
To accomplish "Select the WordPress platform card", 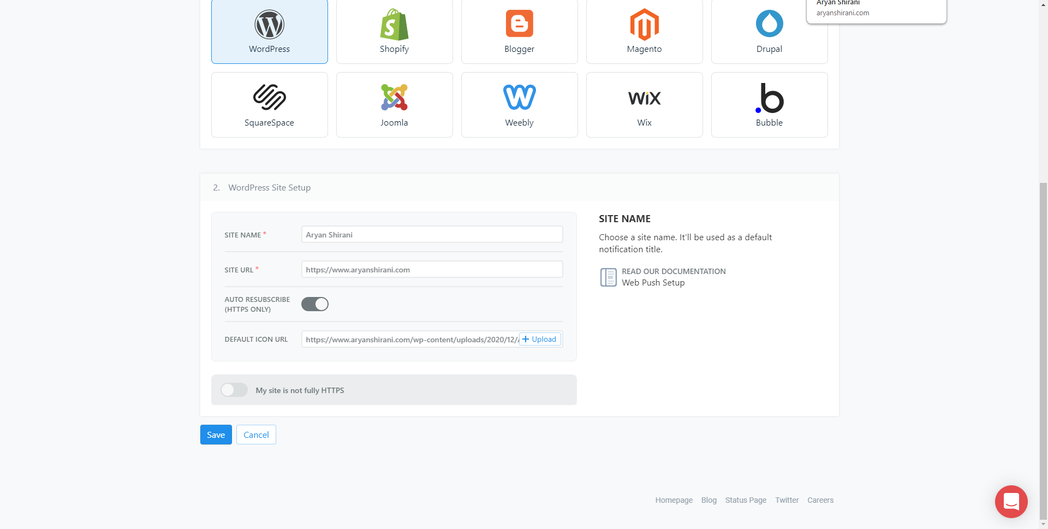I will tap(269, 31).
